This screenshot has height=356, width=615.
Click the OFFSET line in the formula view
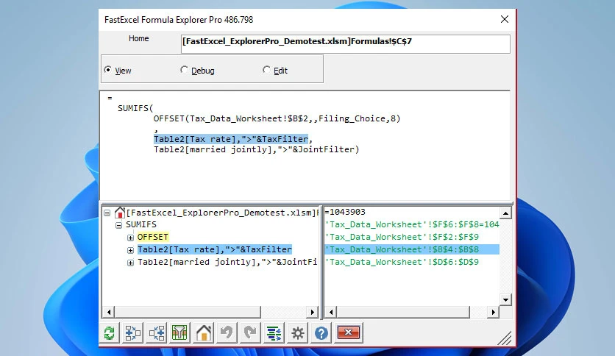tap(277, 118)
